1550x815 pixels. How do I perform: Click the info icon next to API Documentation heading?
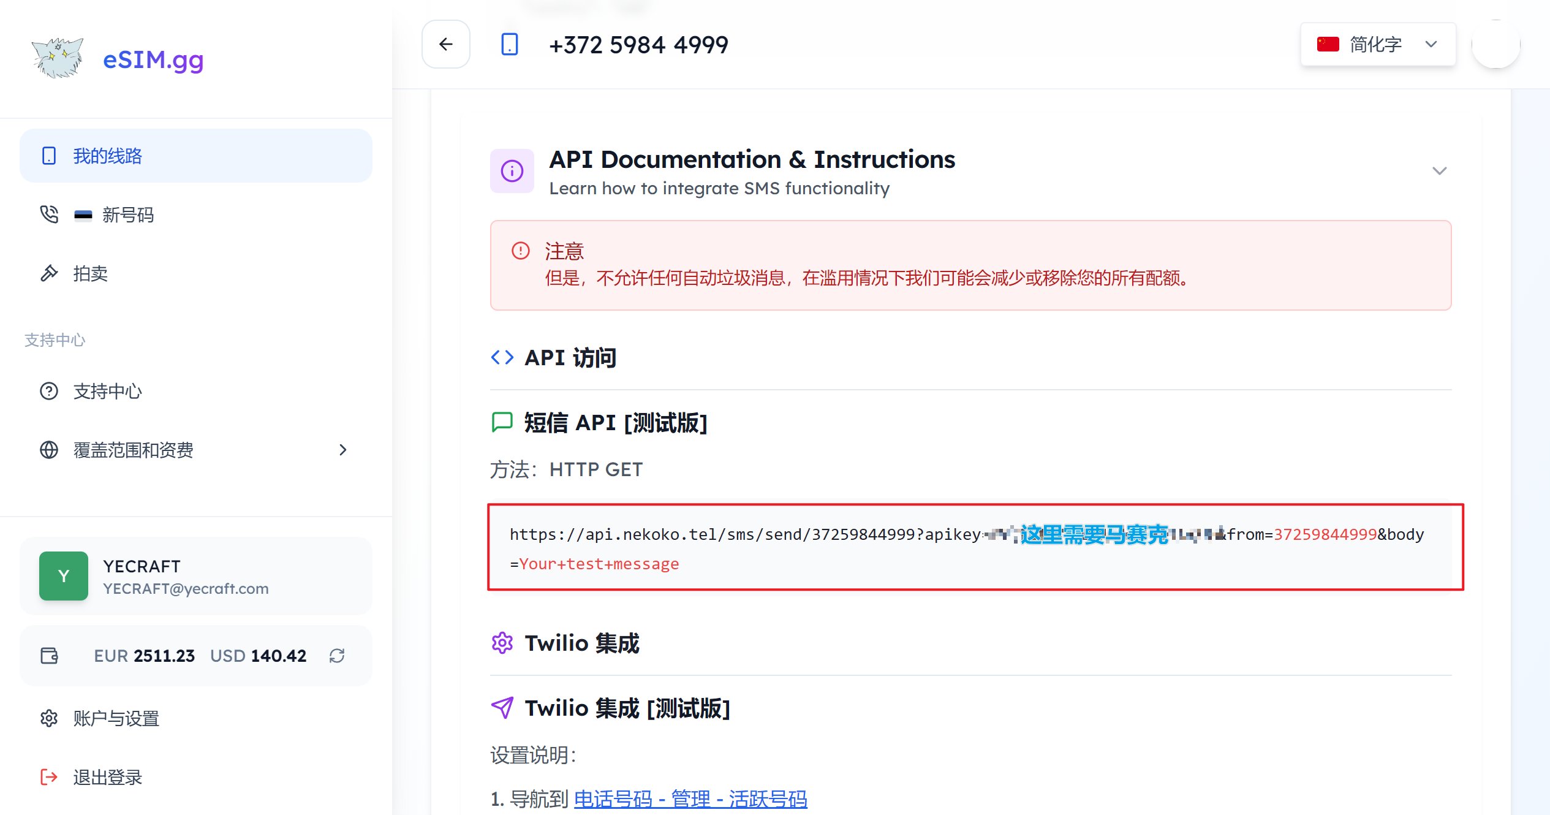tap(512, 171)
